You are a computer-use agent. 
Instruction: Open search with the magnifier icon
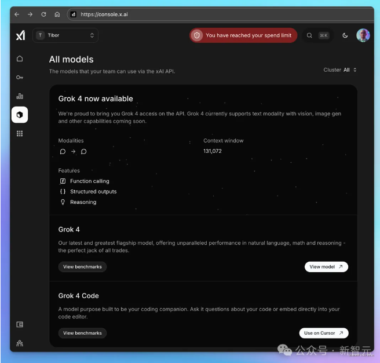click(309, 35)
